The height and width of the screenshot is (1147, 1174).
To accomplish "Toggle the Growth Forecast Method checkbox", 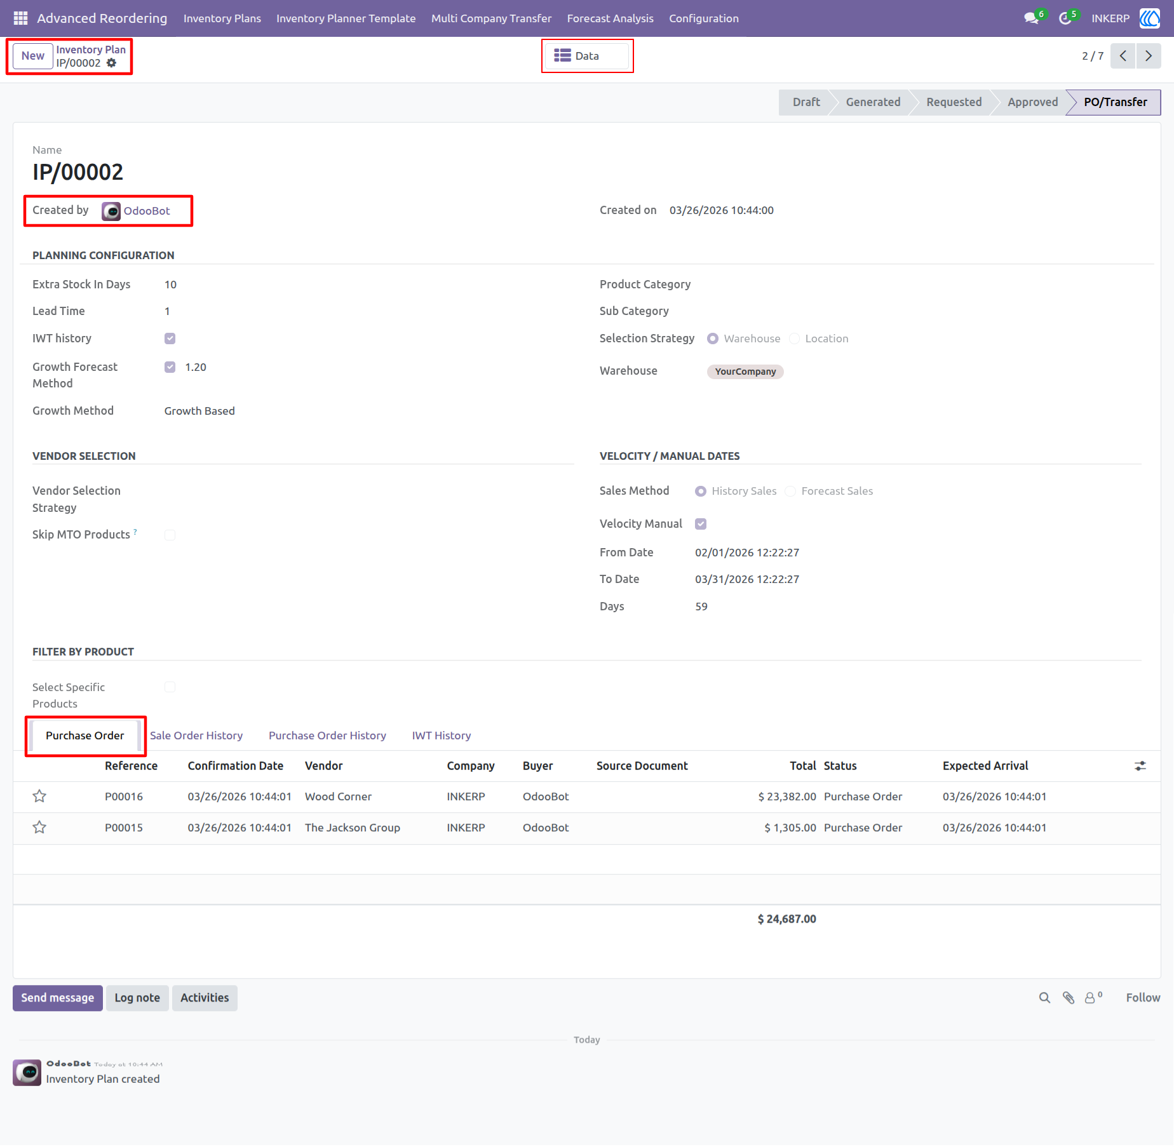I will pyautogui.click(x=170, y=367).
